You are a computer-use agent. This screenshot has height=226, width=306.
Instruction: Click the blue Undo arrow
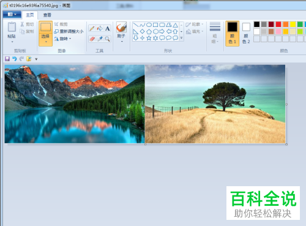point(14,59)
